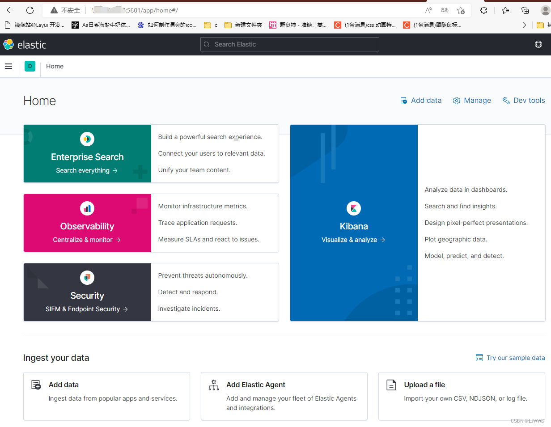Screen dimensions: 551x427
Task: Open the favorites list icon
Action: point(505,10)
